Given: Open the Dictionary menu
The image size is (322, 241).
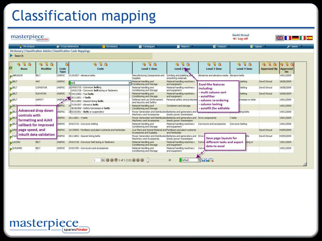Looking at the screenshot, I should tap(111, 46).
